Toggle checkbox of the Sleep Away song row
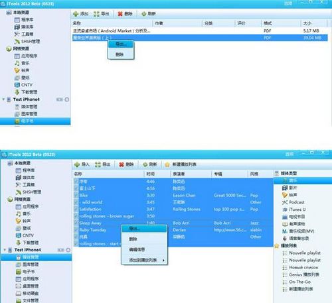 [x=76, y=223]
